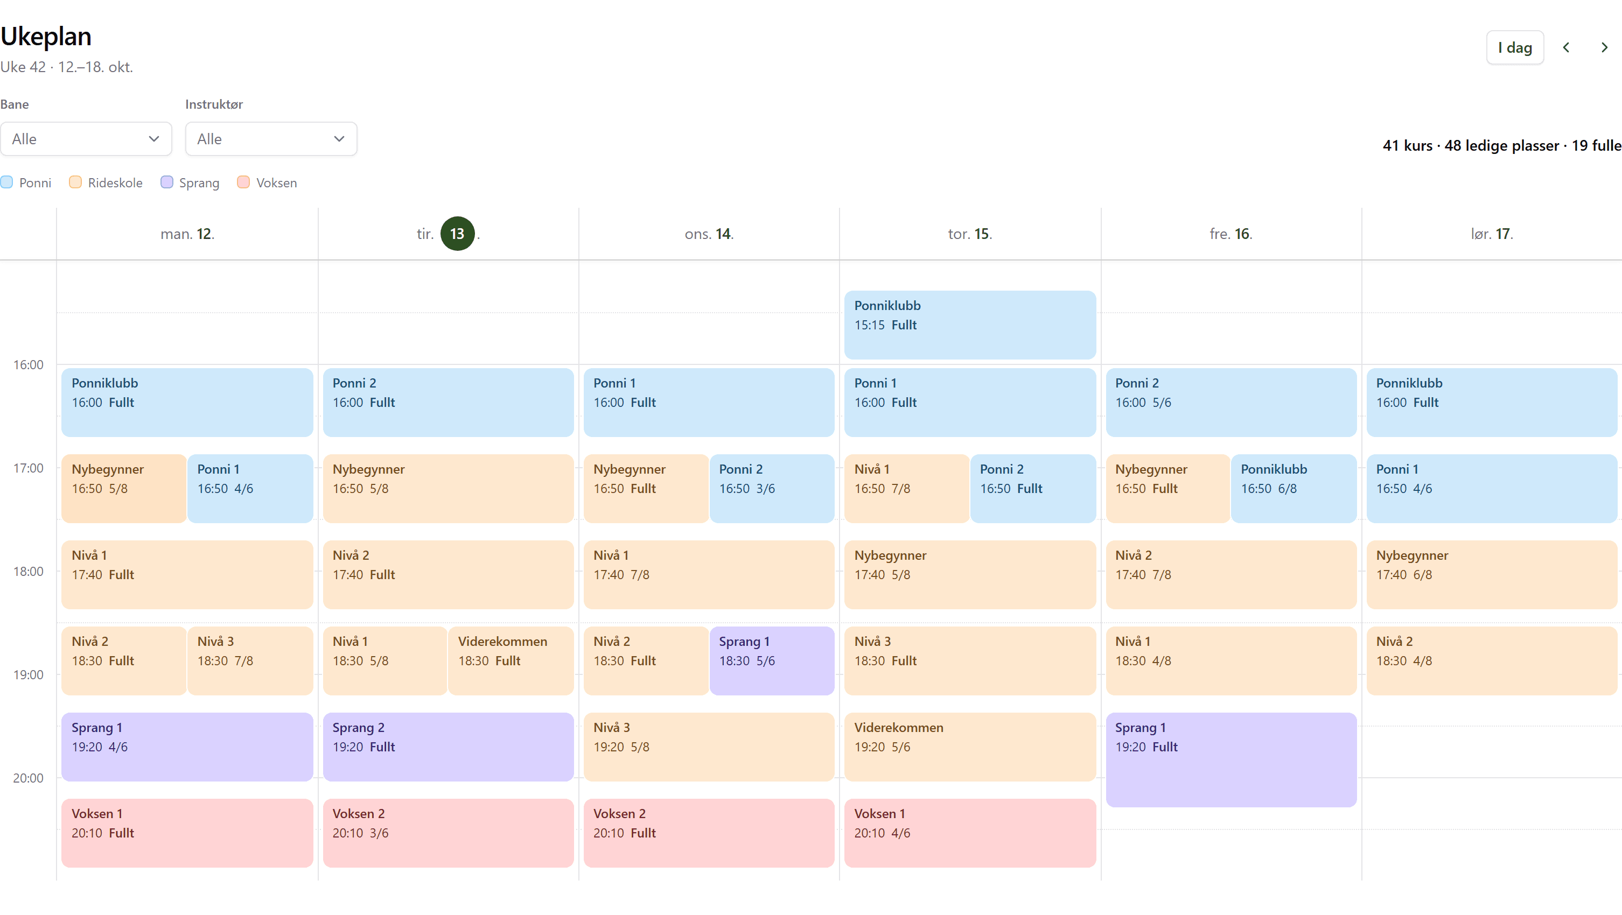This screenshot has height=915, width=1622.
Task: Open Friday Nybegynner 16:50 Fullt course
Action: tap(1168, 488)
